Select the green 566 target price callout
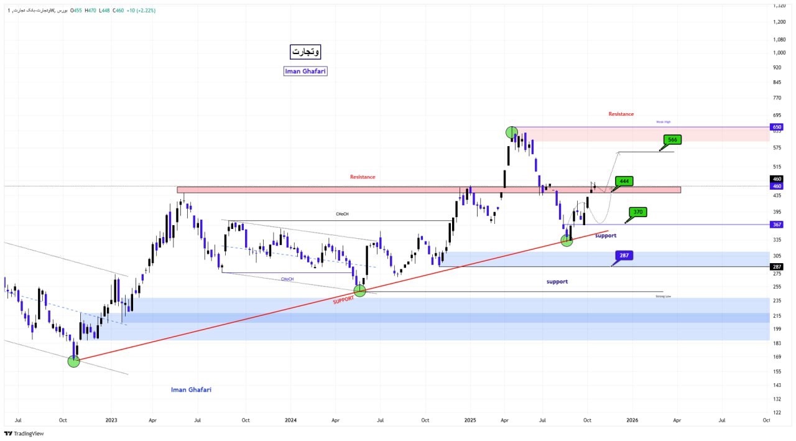This screenshot has height=441, width=796. pyautogui.click(x=672, y=140)
